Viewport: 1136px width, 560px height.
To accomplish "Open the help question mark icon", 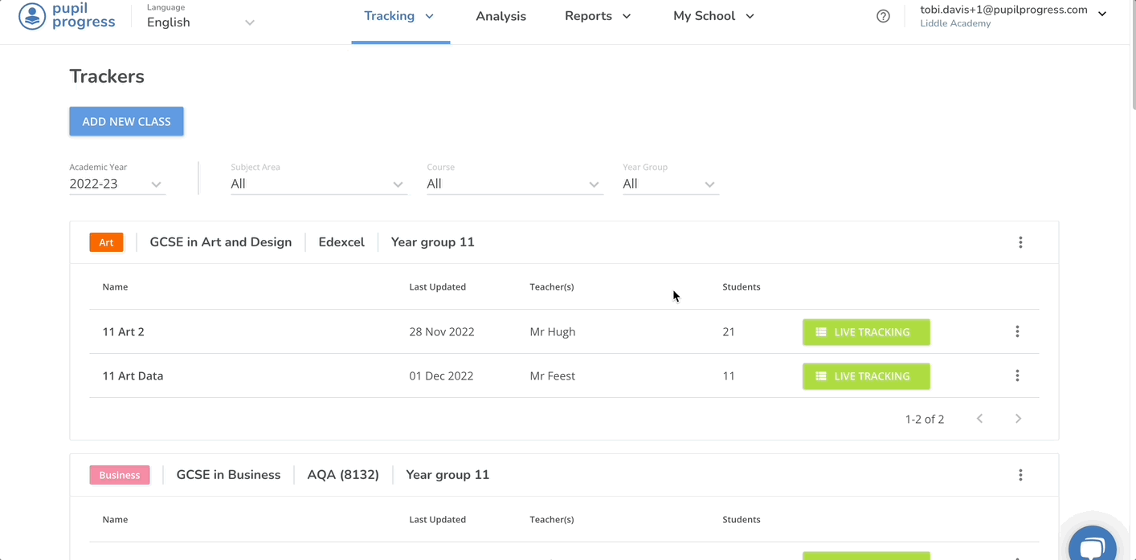I will [x=883, y=16].
